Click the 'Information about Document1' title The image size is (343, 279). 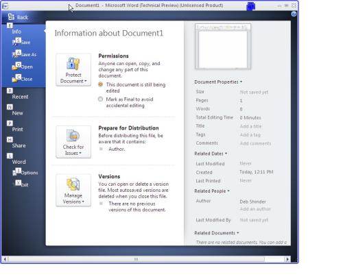(109, 33)
